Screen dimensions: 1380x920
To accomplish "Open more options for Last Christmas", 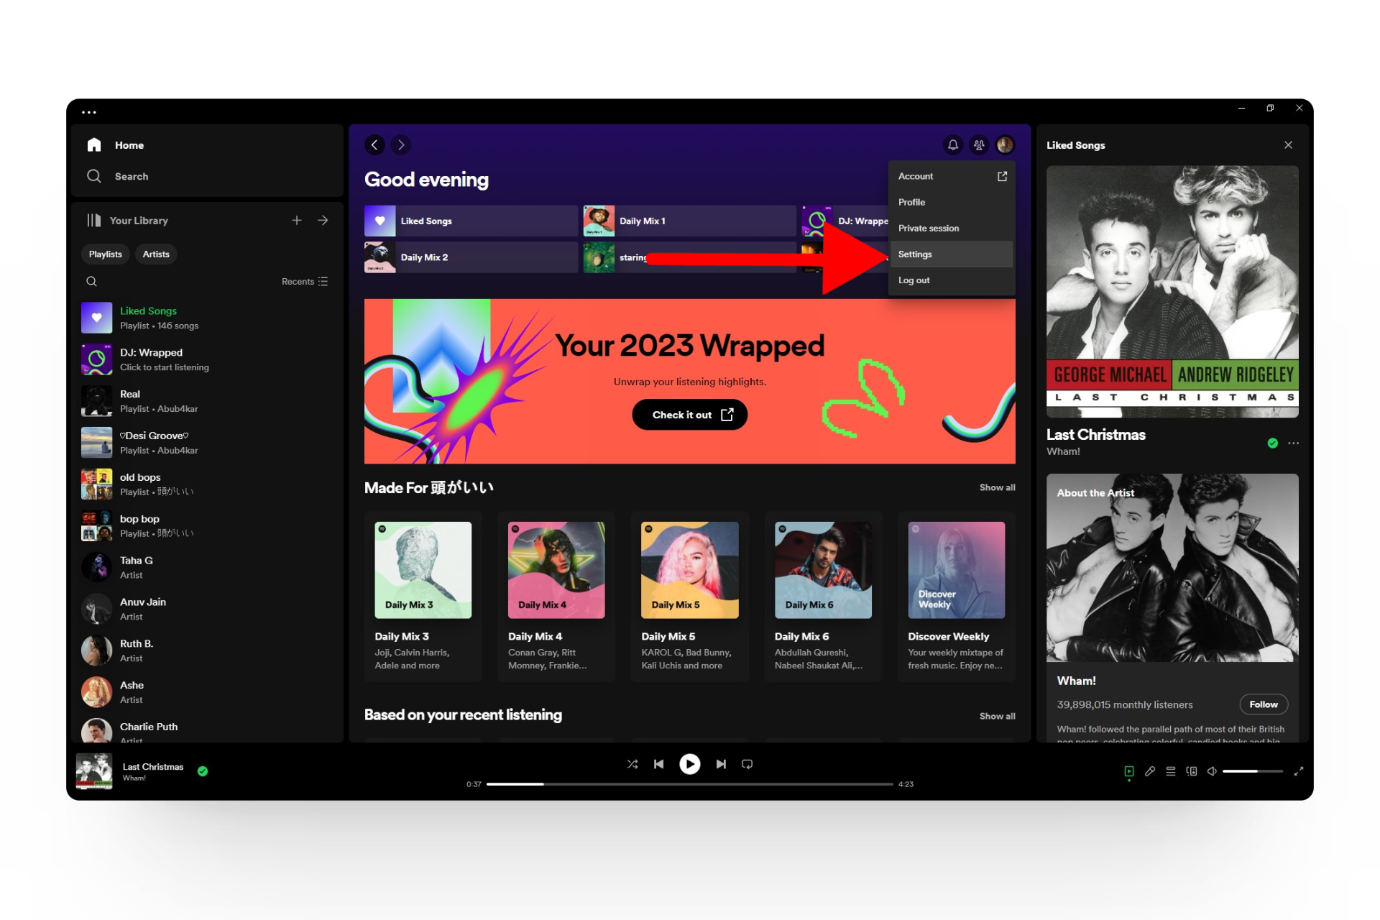I will [x=1294, y=443].
